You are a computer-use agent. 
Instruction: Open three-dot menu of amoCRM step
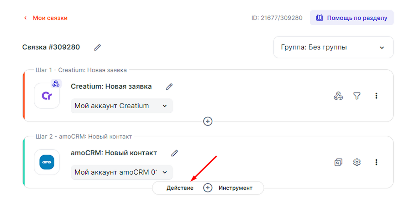376,162
